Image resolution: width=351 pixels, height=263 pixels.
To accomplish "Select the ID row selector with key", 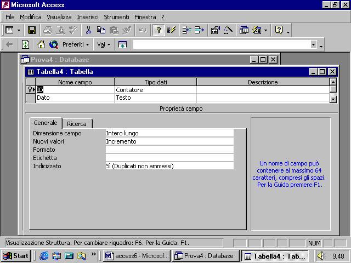I will pyautogui.click(x=31, y=90).
